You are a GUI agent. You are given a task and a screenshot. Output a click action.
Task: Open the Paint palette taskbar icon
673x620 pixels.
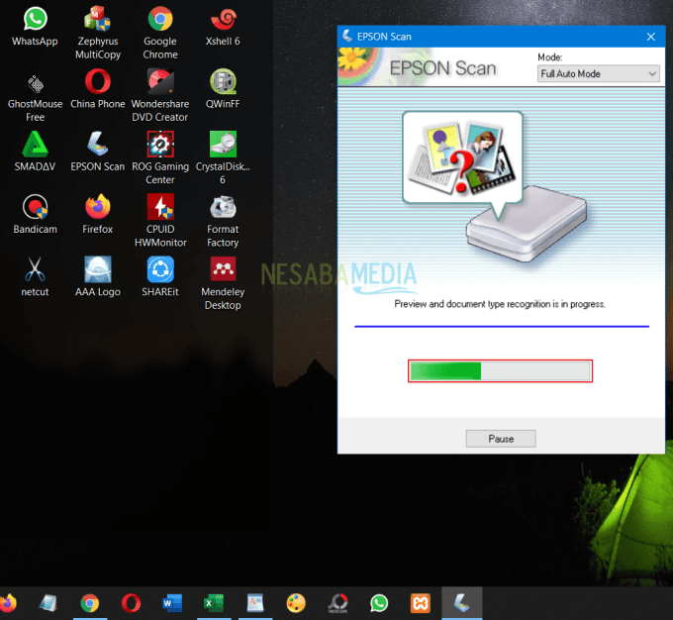(x=296, y=603)
